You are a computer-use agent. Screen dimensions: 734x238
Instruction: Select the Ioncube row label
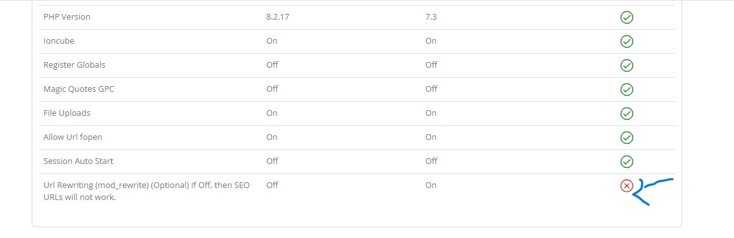[x=59, y=41]
